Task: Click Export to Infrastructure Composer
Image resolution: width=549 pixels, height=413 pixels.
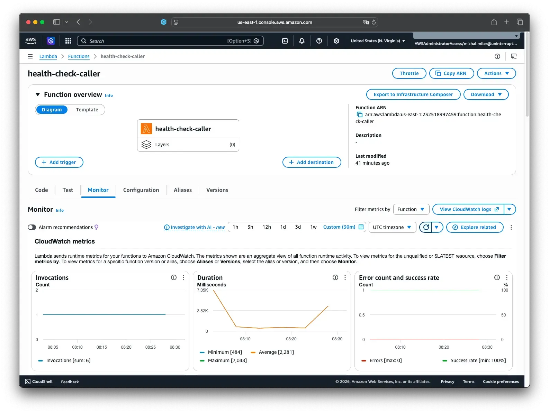Action: tap(413, 94)
